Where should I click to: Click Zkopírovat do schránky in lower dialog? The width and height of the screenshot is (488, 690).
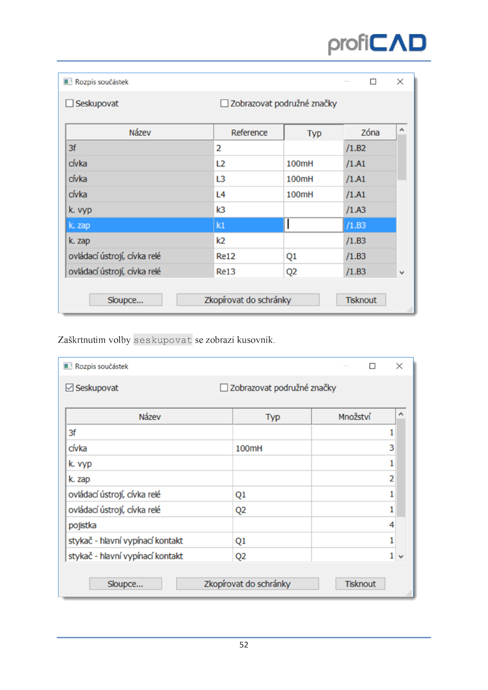coord(247,584)
